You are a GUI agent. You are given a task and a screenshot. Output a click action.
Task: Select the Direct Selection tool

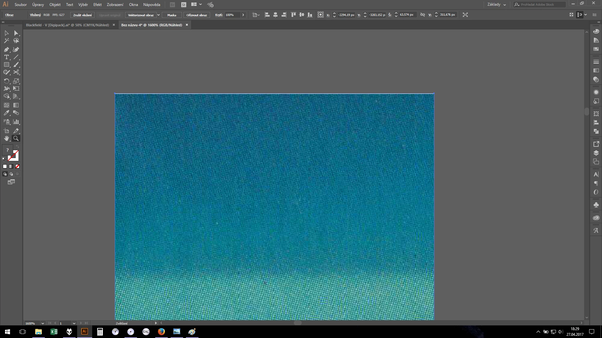pyautogui.click(x=16, y=33)
